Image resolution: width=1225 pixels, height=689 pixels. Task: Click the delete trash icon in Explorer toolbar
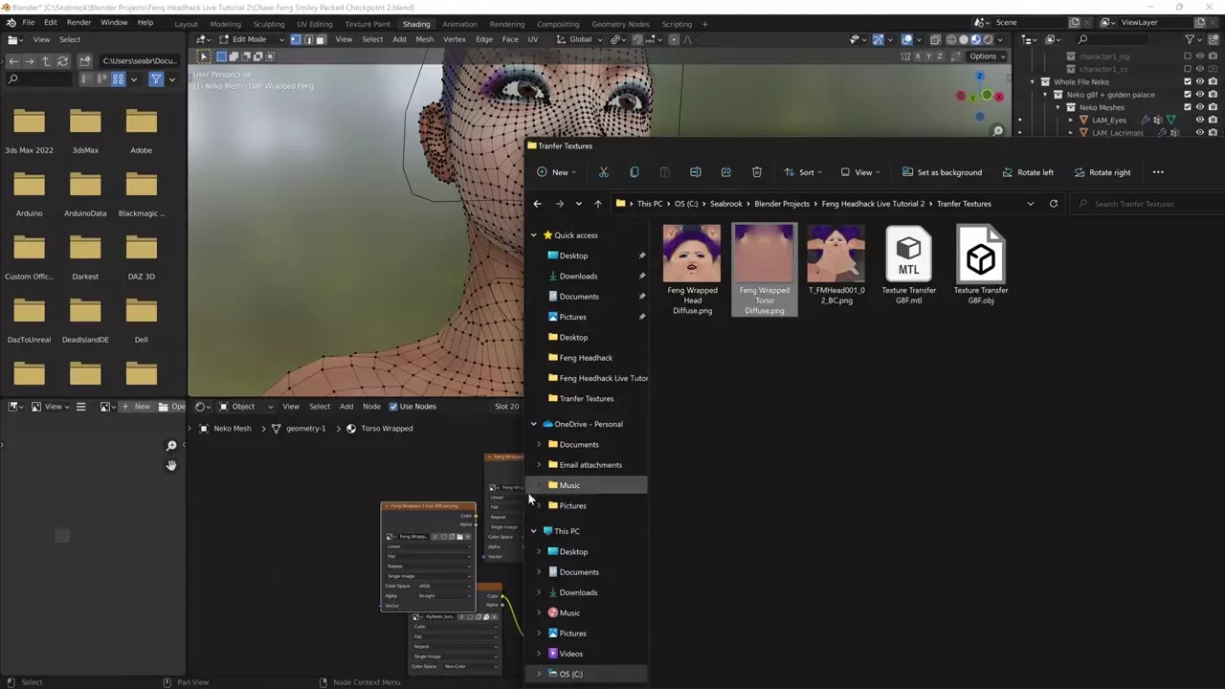point(756,172)
